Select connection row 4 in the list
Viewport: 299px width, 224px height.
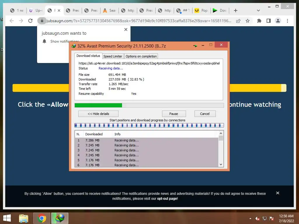147,155
